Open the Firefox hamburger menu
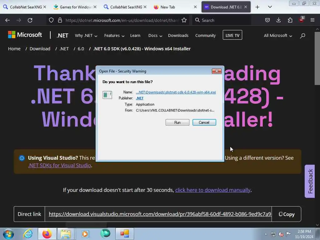This screenshot has height=240, width=320. (312, 20)
